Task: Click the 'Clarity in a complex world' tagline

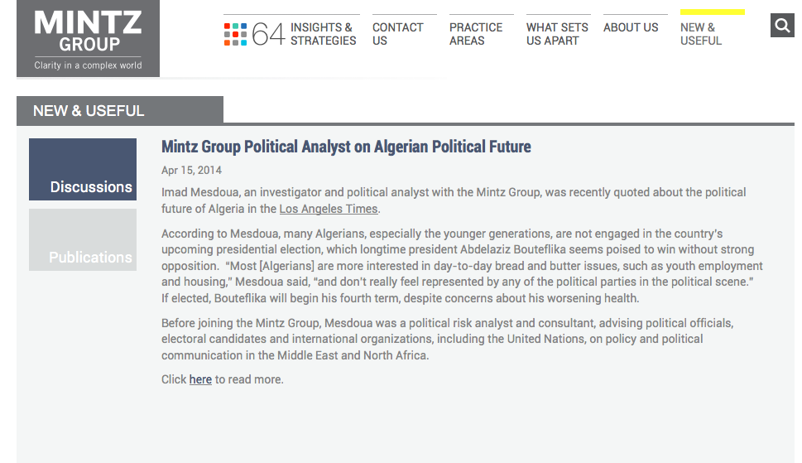Action: 88,65
